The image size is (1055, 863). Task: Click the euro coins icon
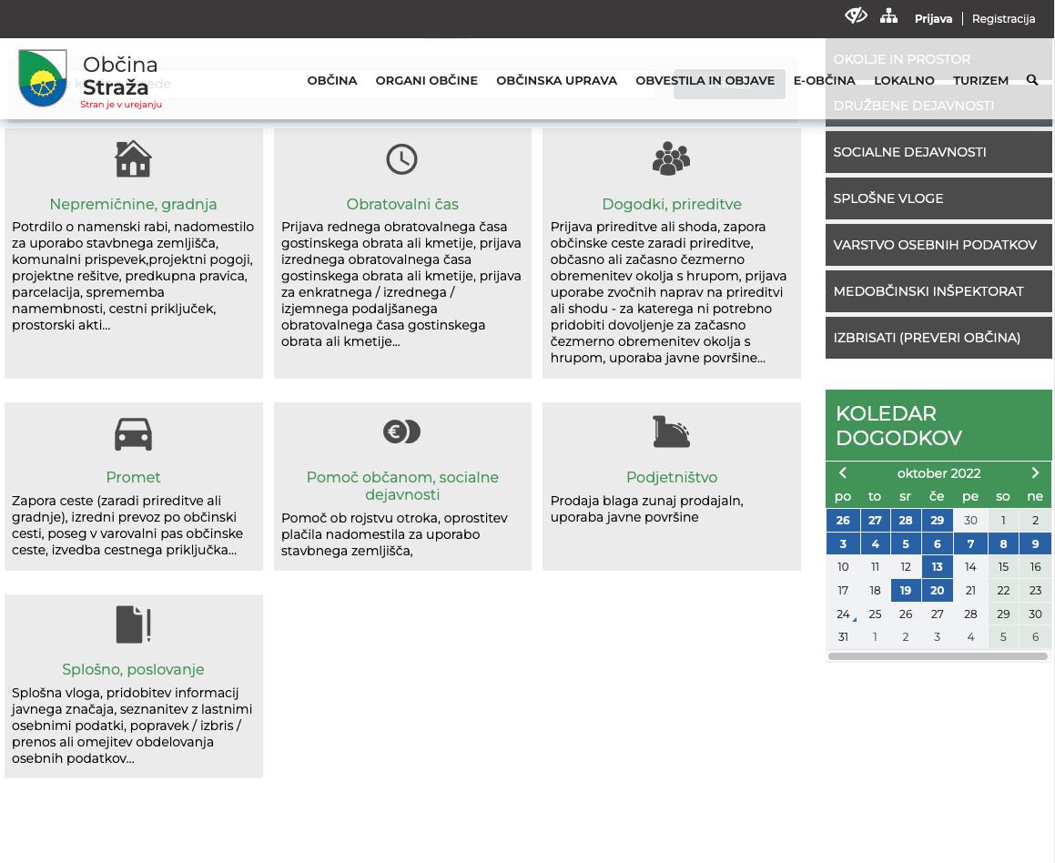[x=401, y=431]
